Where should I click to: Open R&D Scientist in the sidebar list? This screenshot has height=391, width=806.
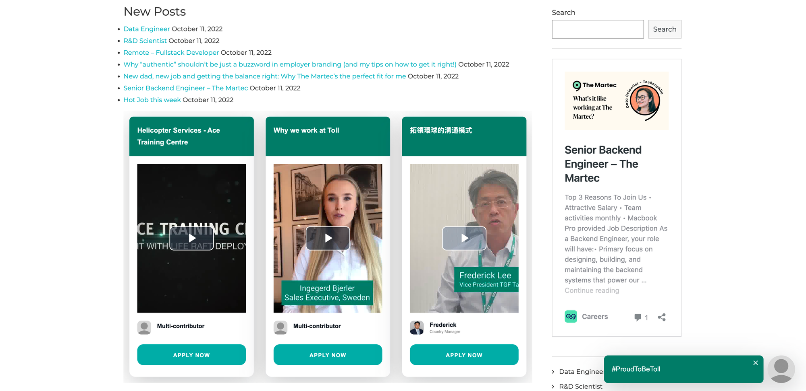click(x=581, y=387)
